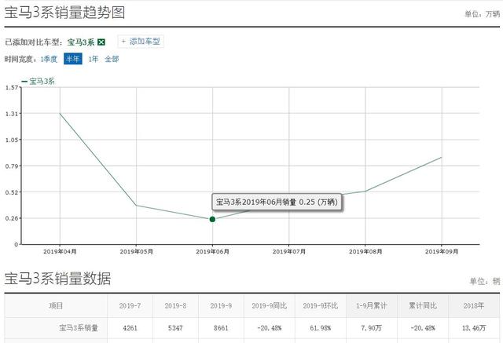Image resolution: width=503 pixels, height=343 pixels.
Task: Click the 0.26 y-axis value
Action: pos(12,218)
